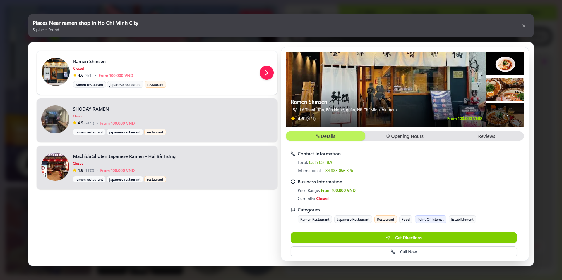Open the white ramen bowl photo thumbnail
The width and height of the screenshot is (562, 280).
(x=505, y=64)
